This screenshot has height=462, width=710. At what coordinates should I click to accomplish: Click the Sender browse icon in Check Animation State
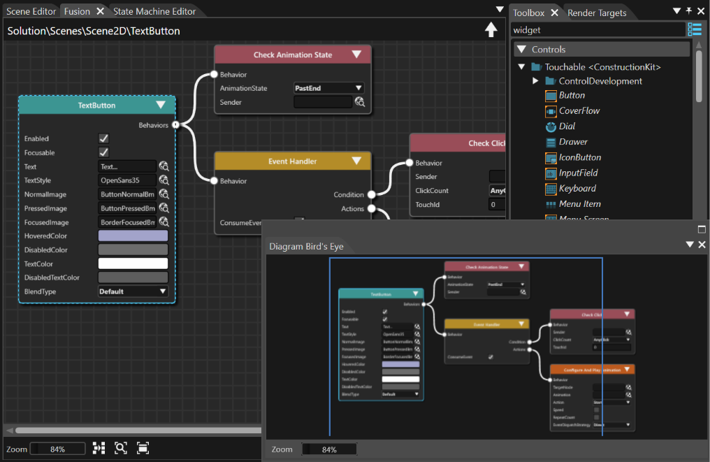click(x=360, y=102)
